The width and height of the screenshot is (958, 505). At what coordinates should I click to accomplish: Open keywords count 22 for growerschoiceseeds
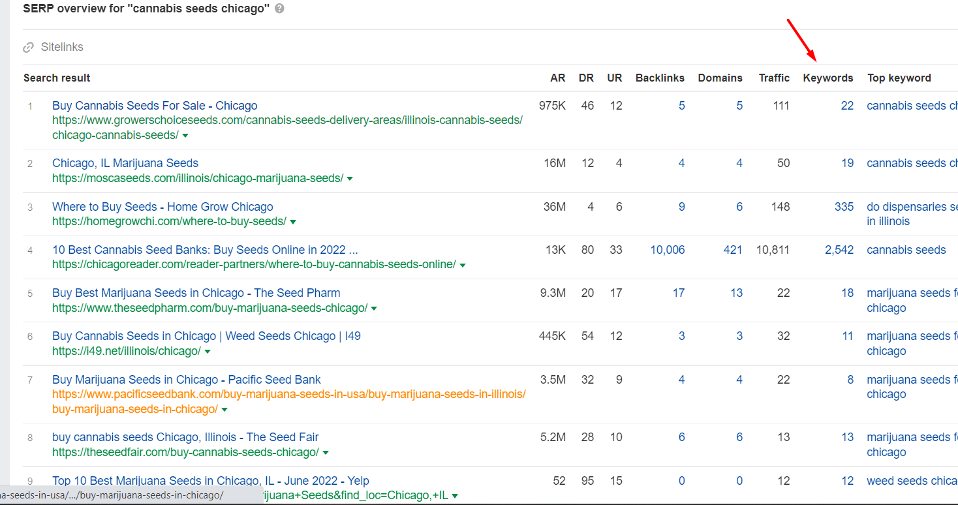(847, 106)
